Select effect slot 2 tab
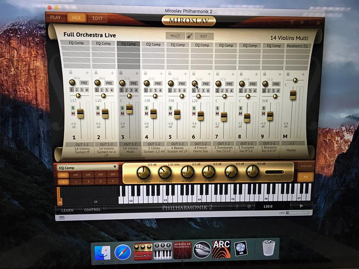The width and height of the screenshot is (359, 269). 76,182
